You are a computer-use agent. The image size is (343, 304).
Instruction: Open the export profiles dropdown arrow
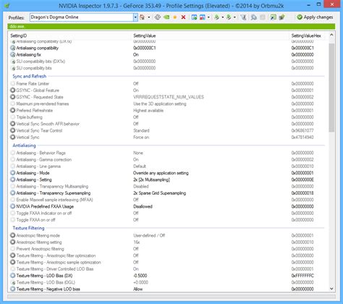[x=222, y=17]
